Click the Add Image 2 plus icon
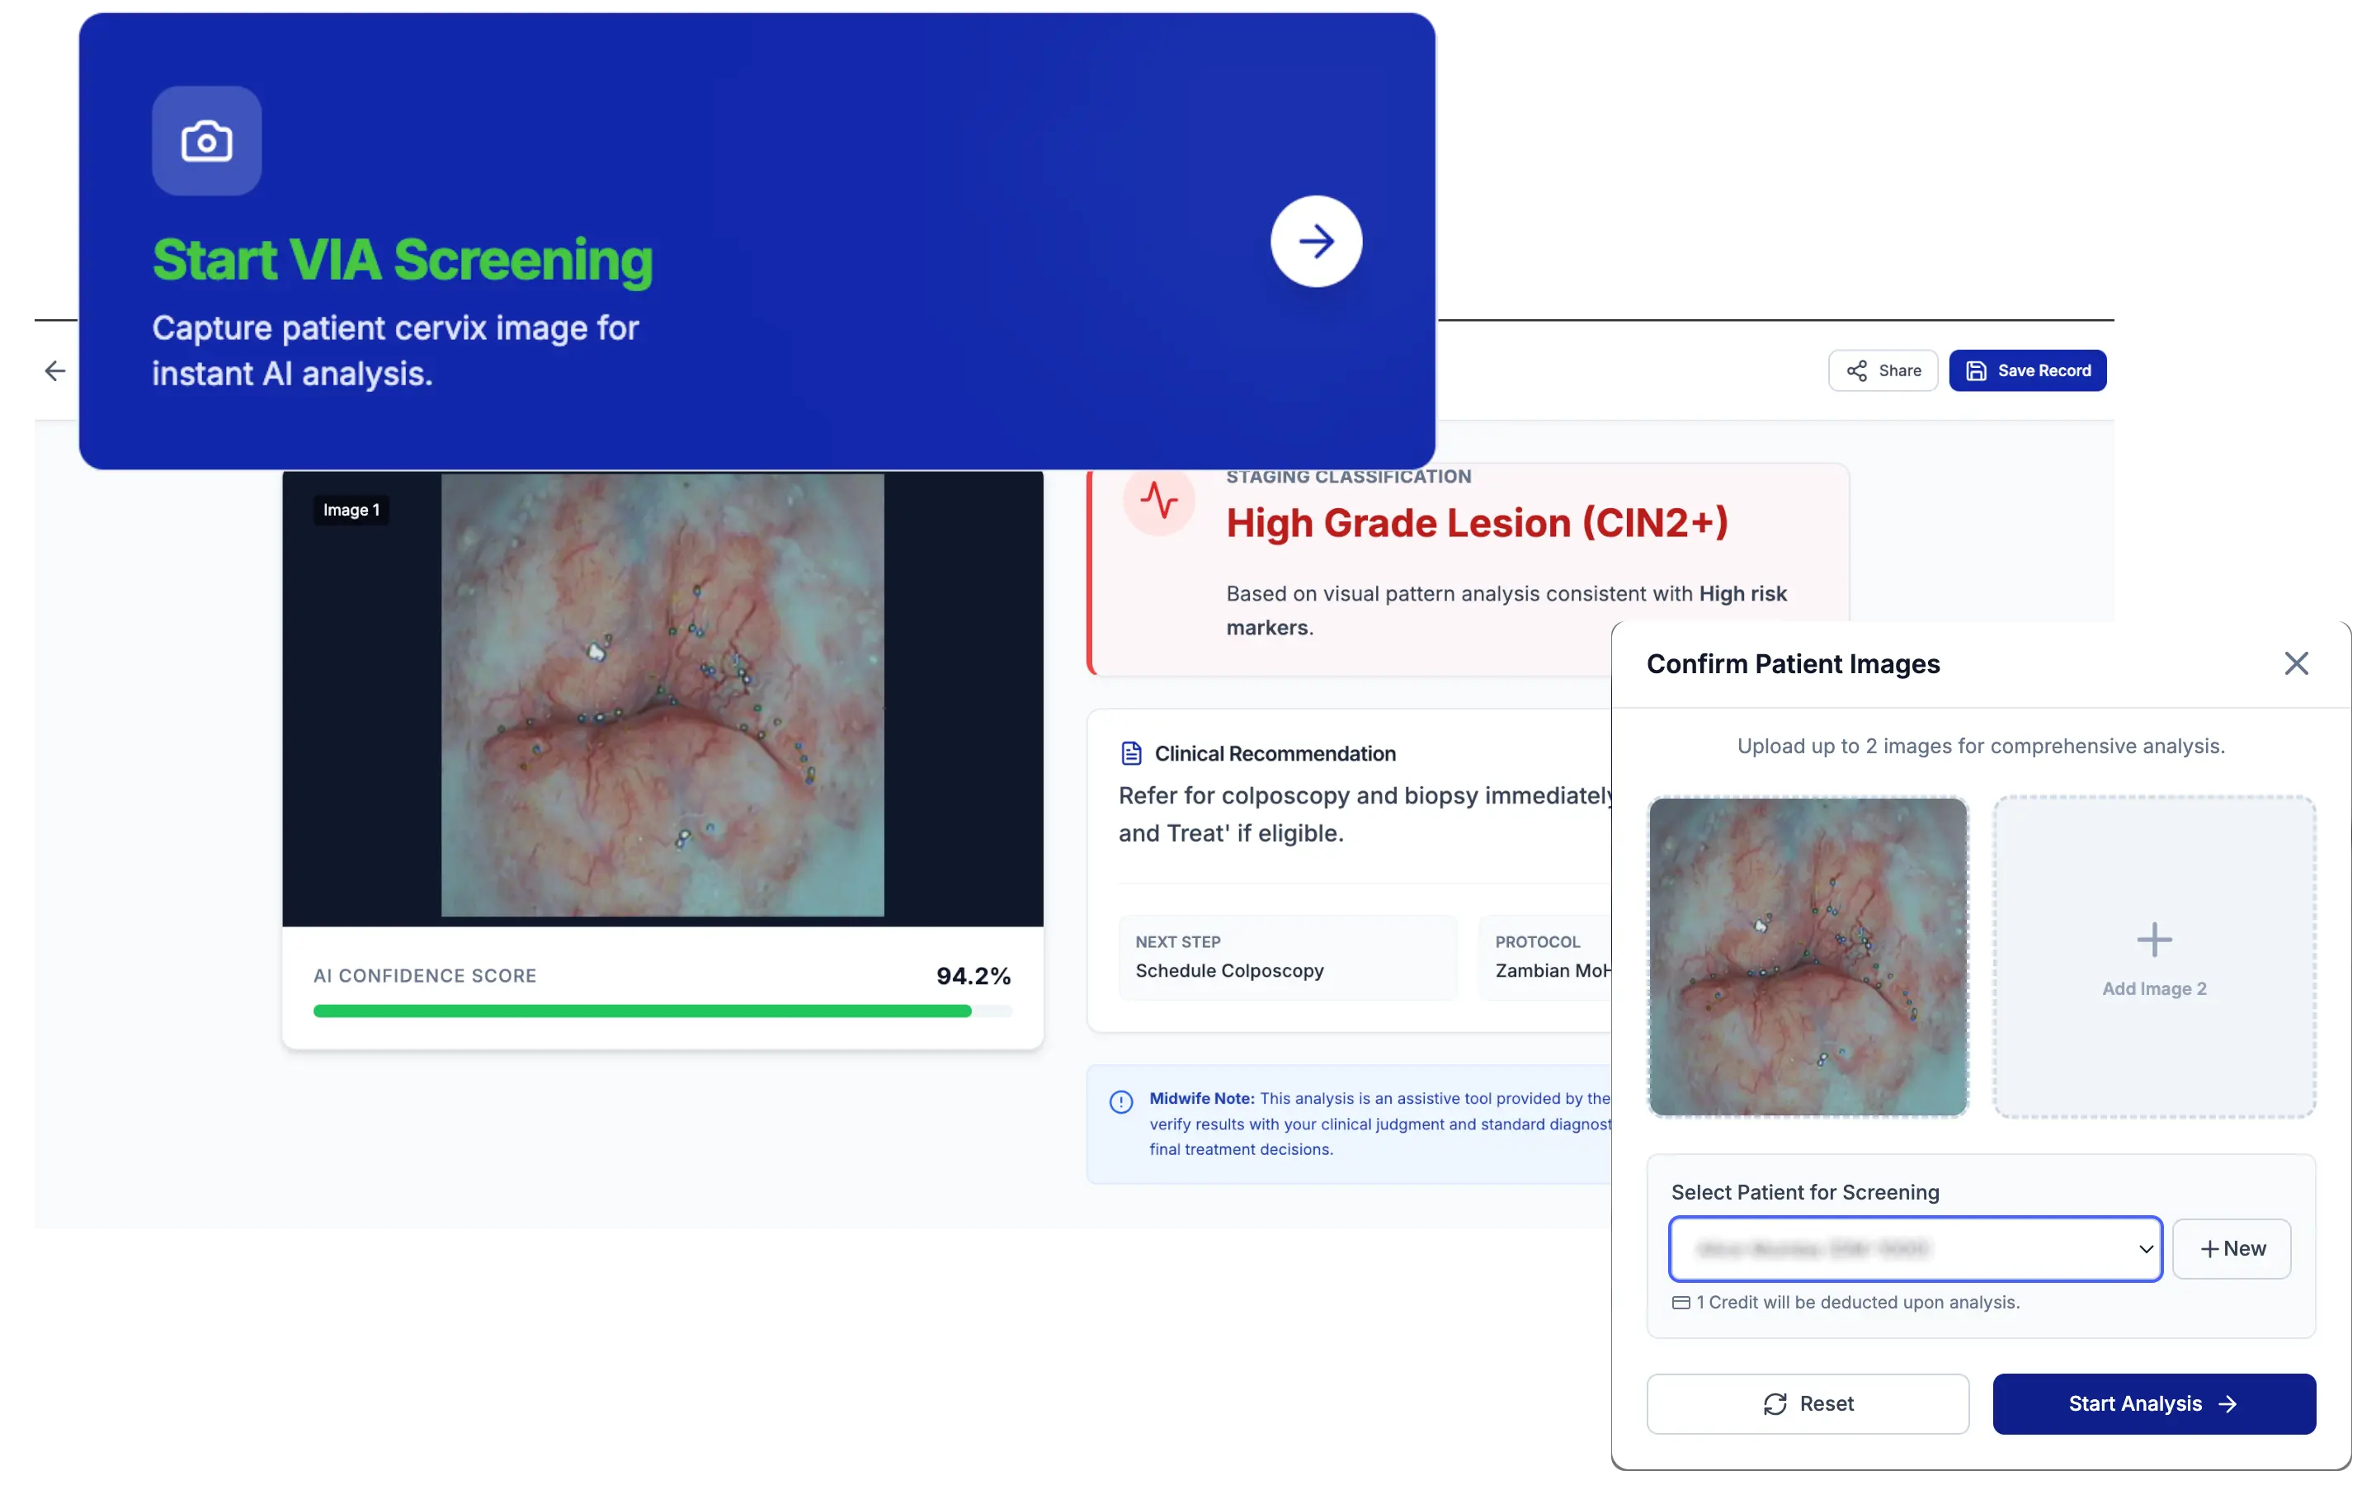 pyautogui.click(x=2154, y=940)
